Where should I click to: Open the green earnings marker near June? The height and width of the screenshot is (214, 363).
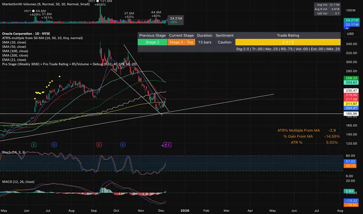[x=34, y=145]
